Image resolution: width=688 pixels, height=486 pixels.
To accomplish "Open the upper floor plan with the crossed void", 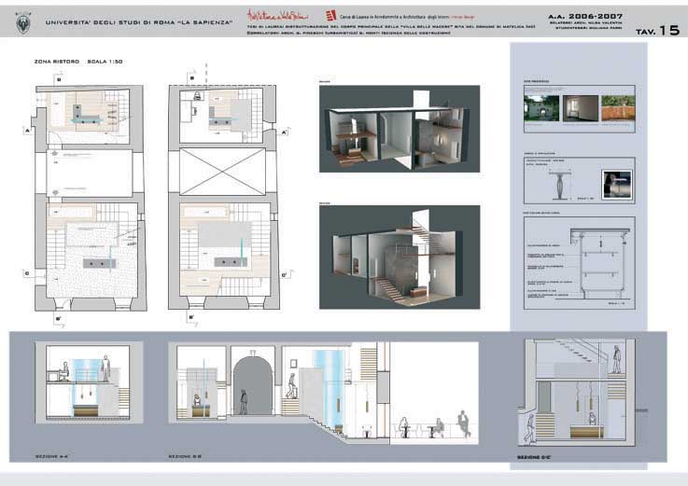I will [224, 198].
